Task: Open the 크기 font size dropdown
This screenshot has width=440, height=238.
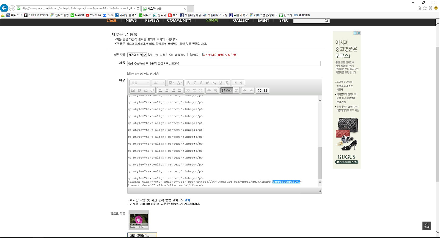Action: tap(159, 83)
